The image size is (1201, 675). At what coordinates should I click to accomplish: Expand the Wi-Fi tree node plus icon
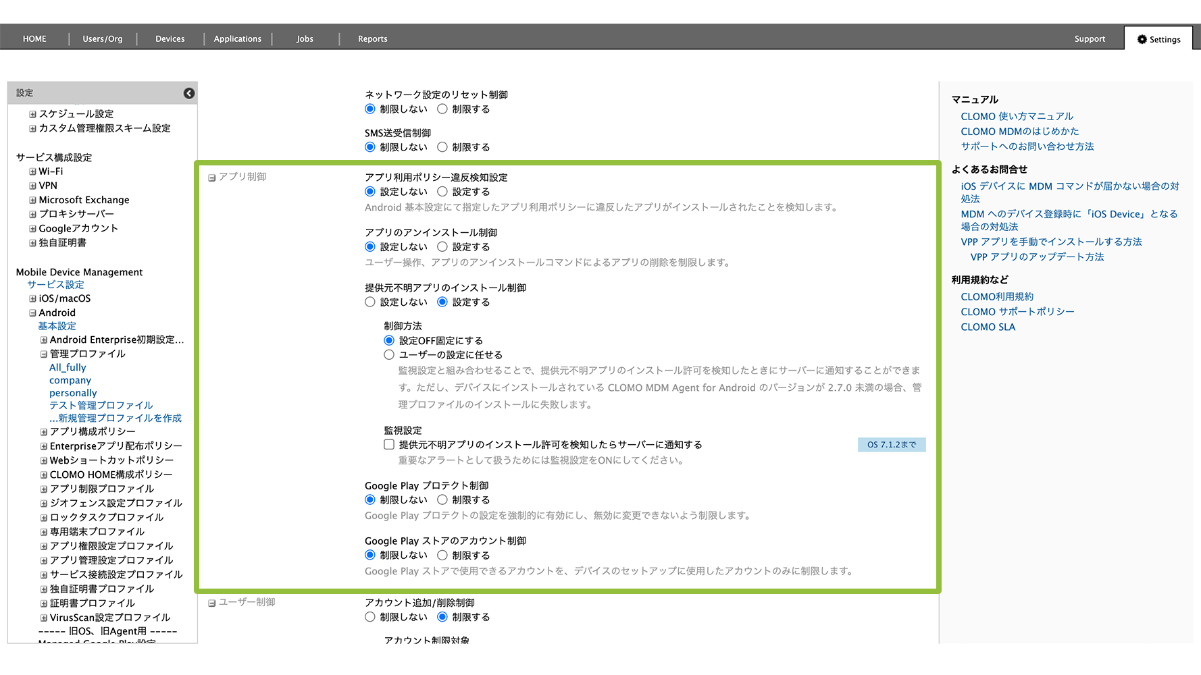[x=32, y=172]
